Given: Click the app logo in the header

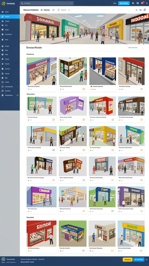Looking at the screenshot, I should (x=3, y=3).
